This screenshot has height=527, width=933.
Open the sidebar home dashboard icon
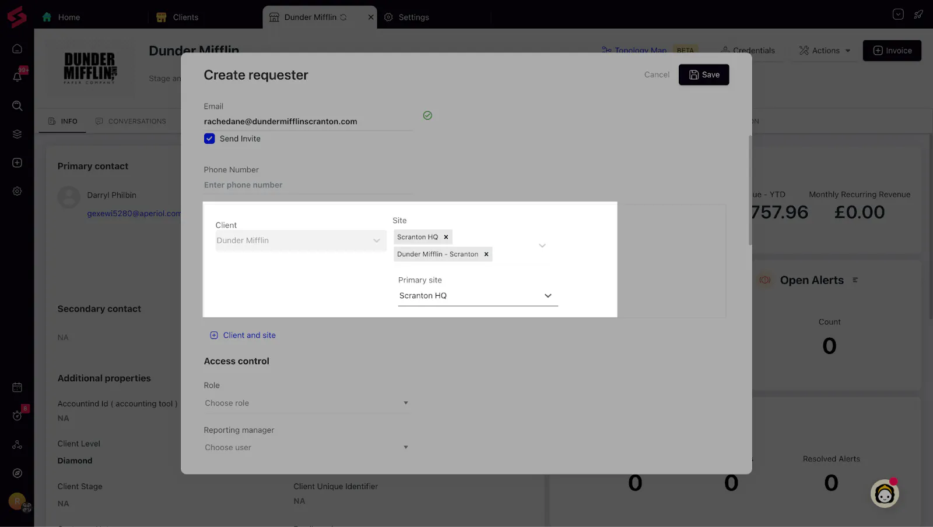point(17,49)
